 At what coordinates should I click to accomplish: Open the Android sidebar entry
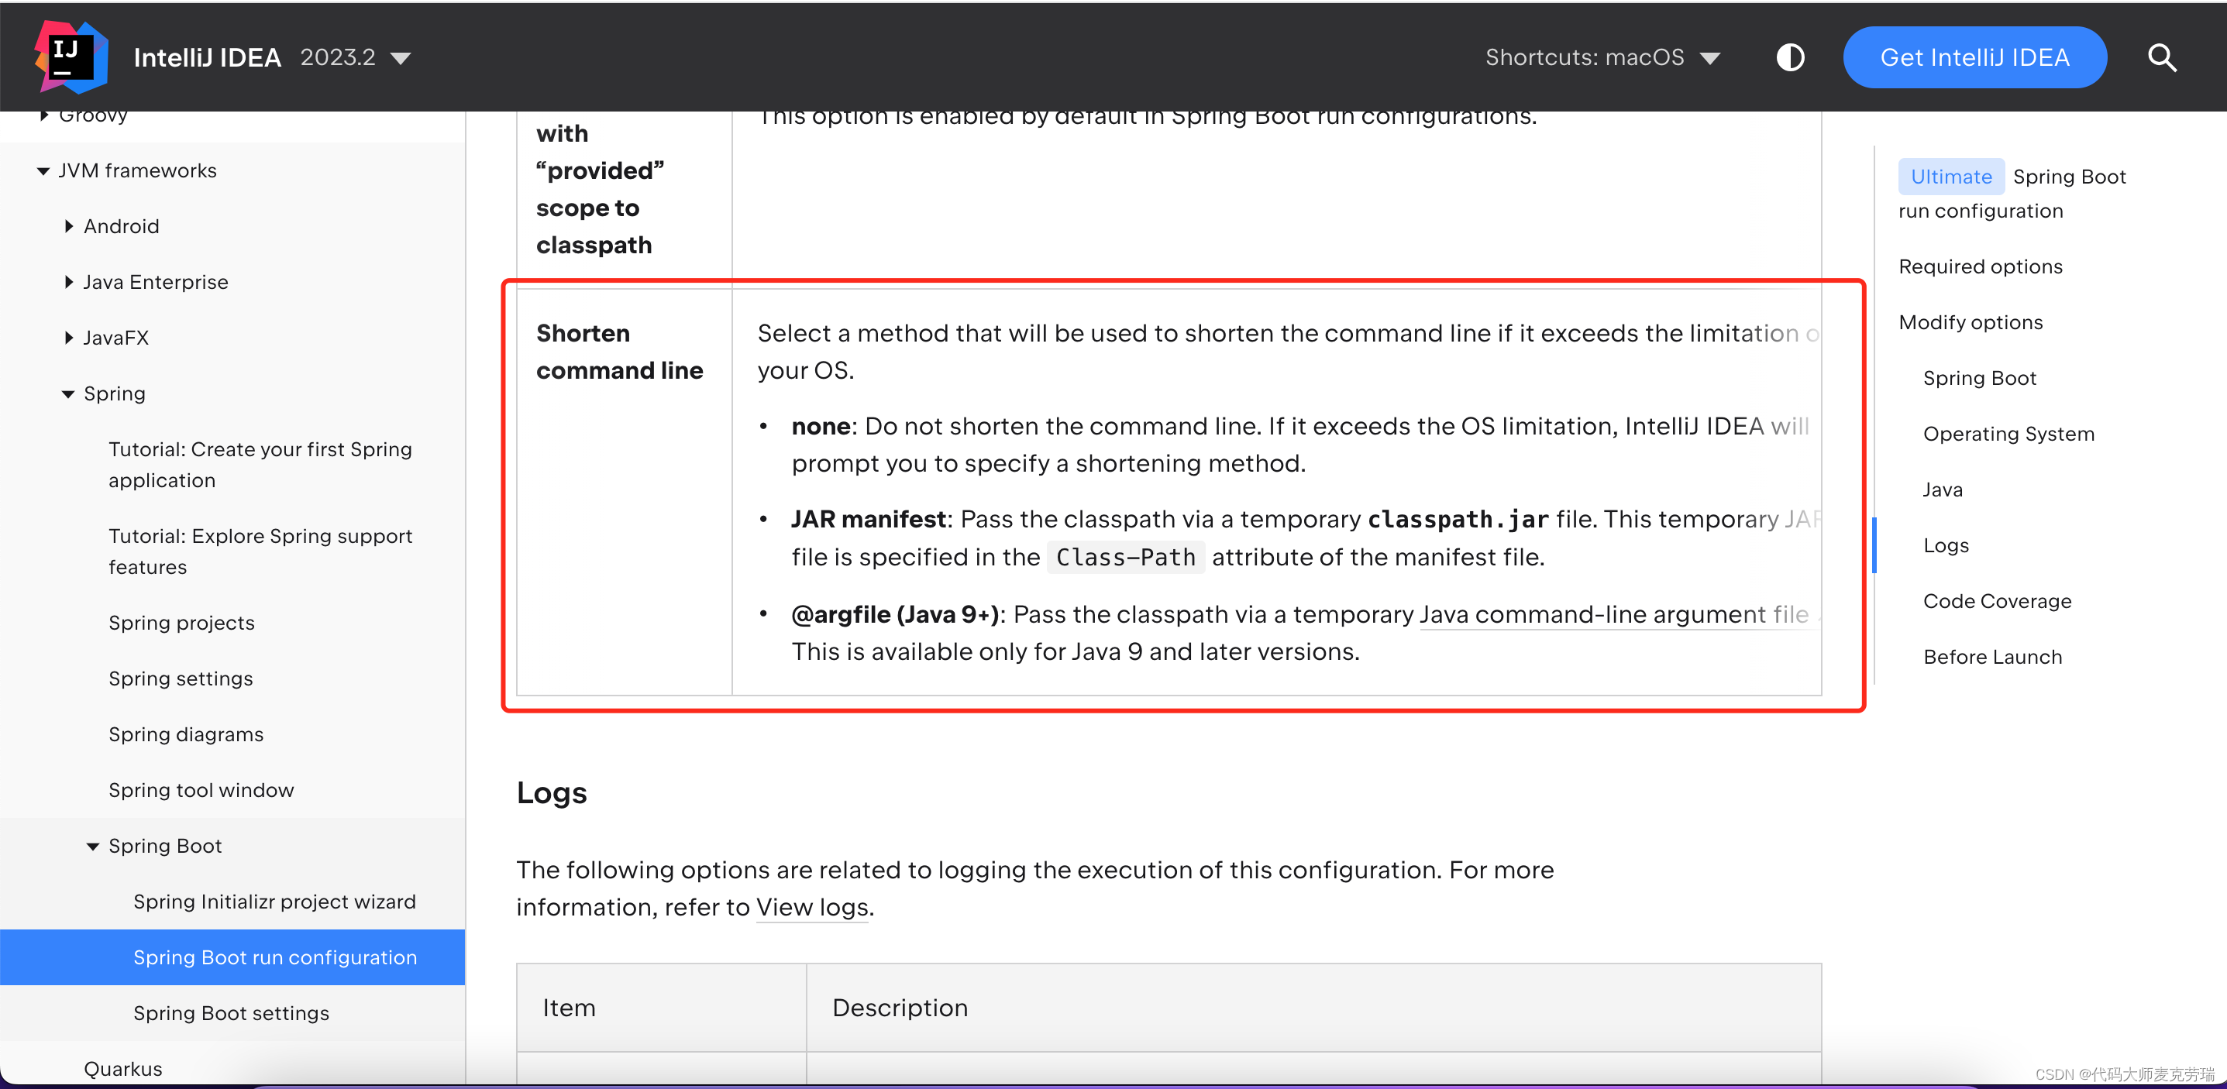(122, 226)
